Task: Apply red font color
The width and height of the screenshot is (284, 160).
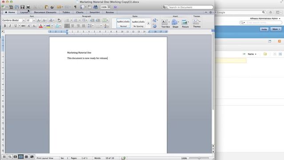Action: [41, 26]
